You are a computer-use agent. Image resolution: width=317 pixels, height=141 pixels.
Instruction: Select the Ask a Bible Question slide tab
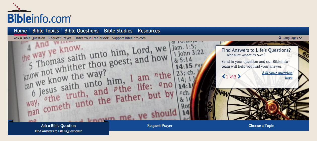click(58, 128)
